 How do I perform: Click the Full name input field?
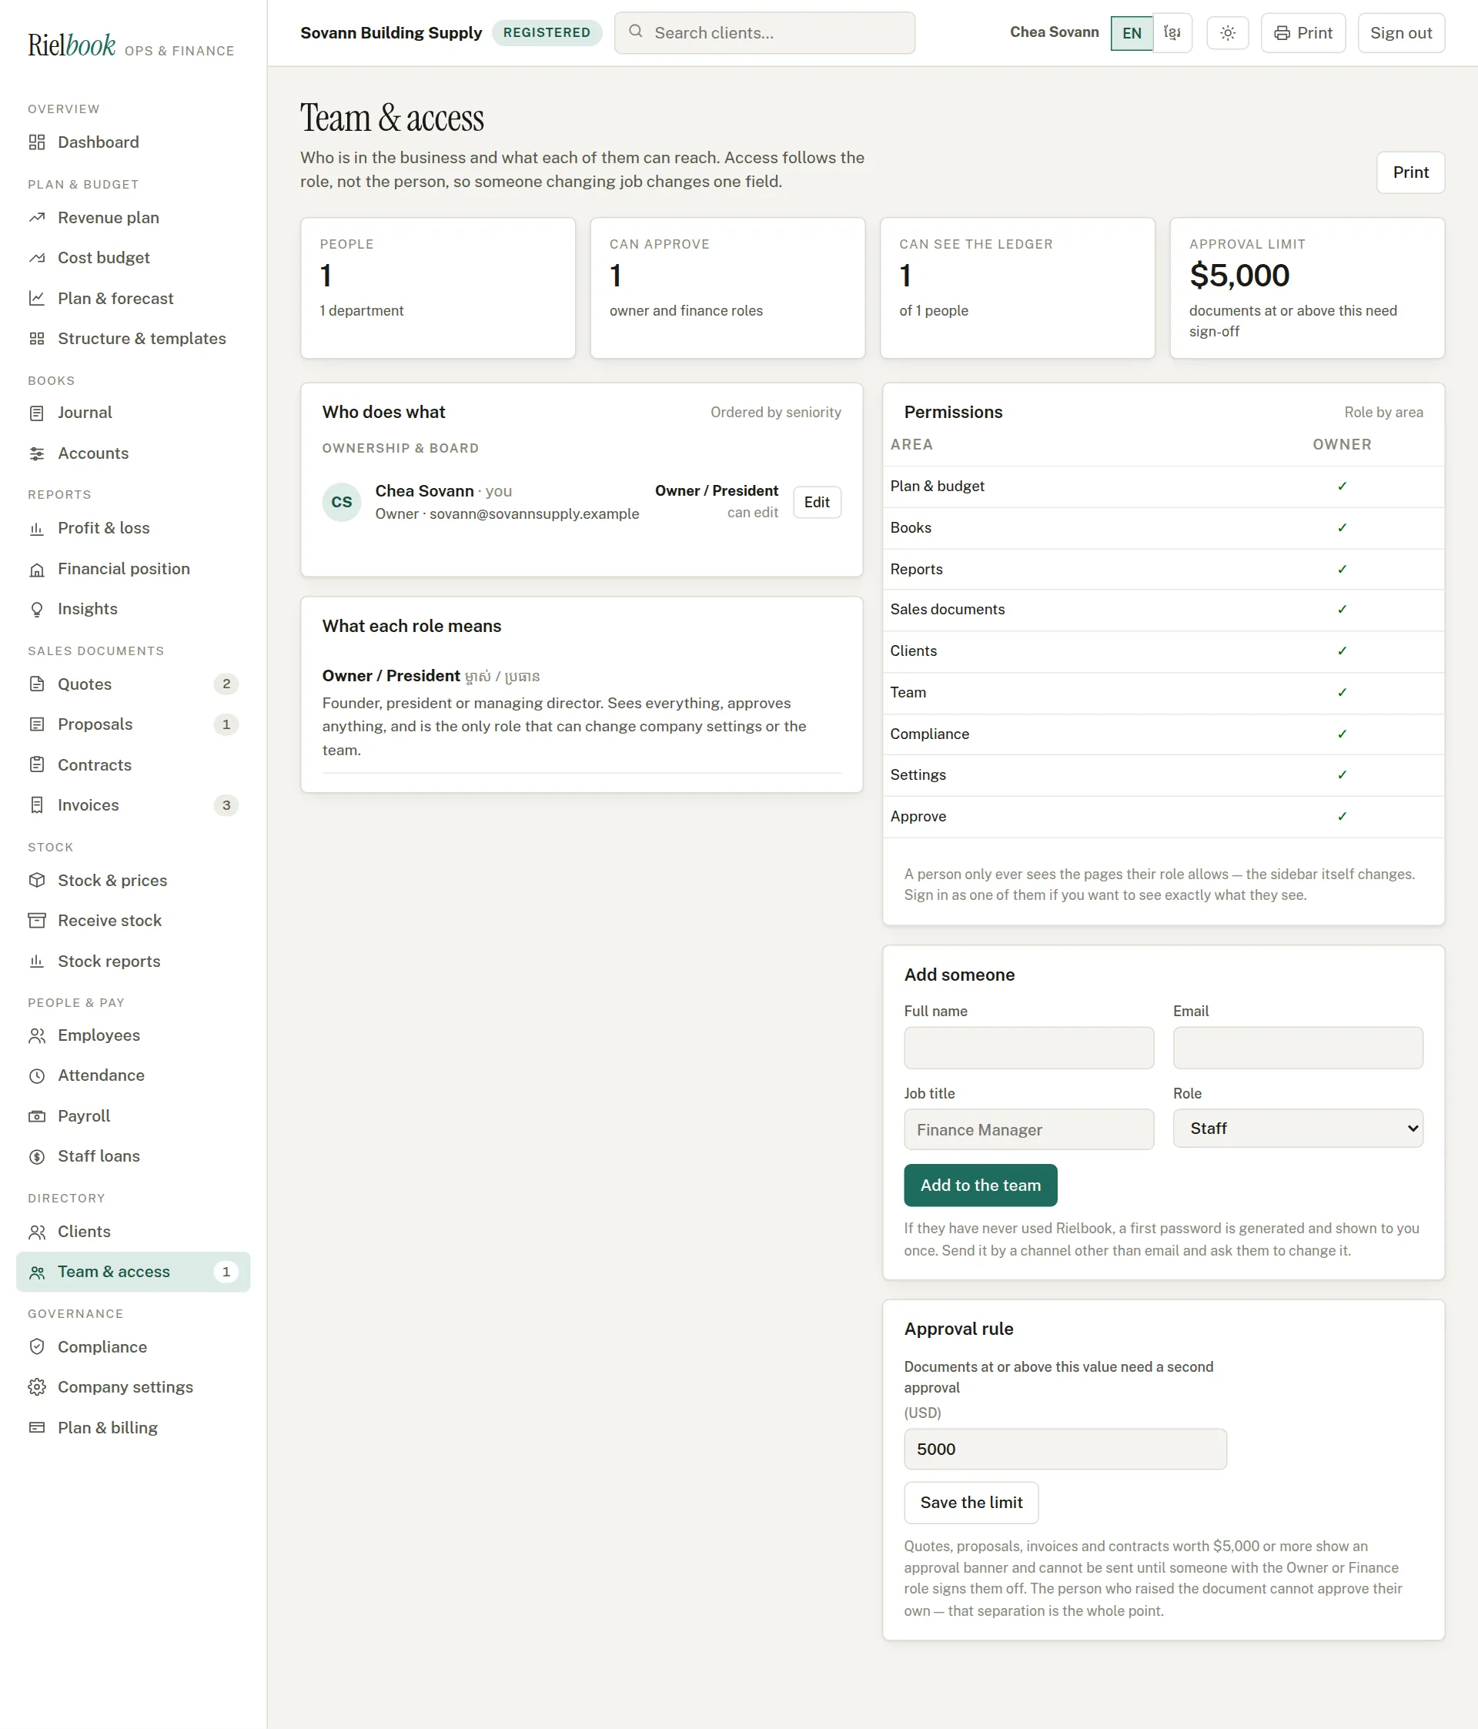[x=1028, y=1048]
